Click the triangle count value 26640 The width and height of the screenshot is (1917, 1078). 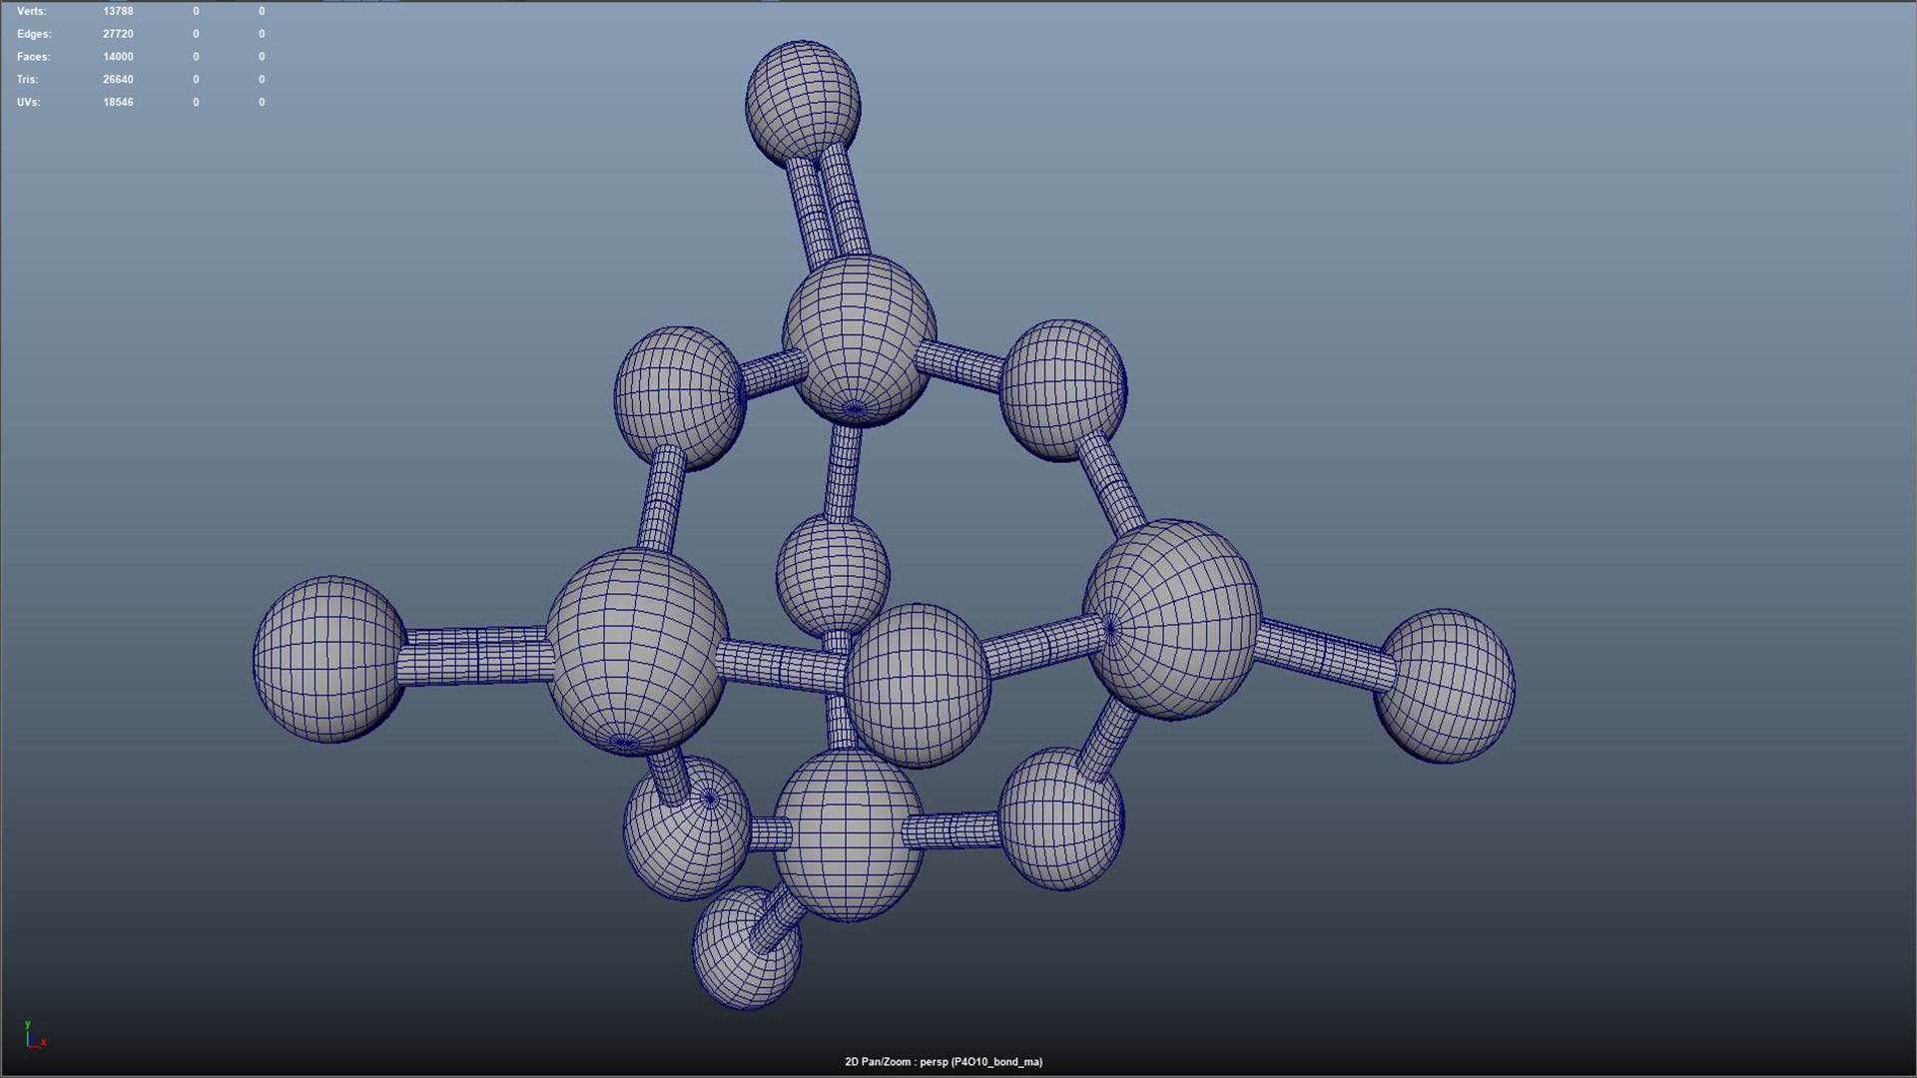point(118,80)
